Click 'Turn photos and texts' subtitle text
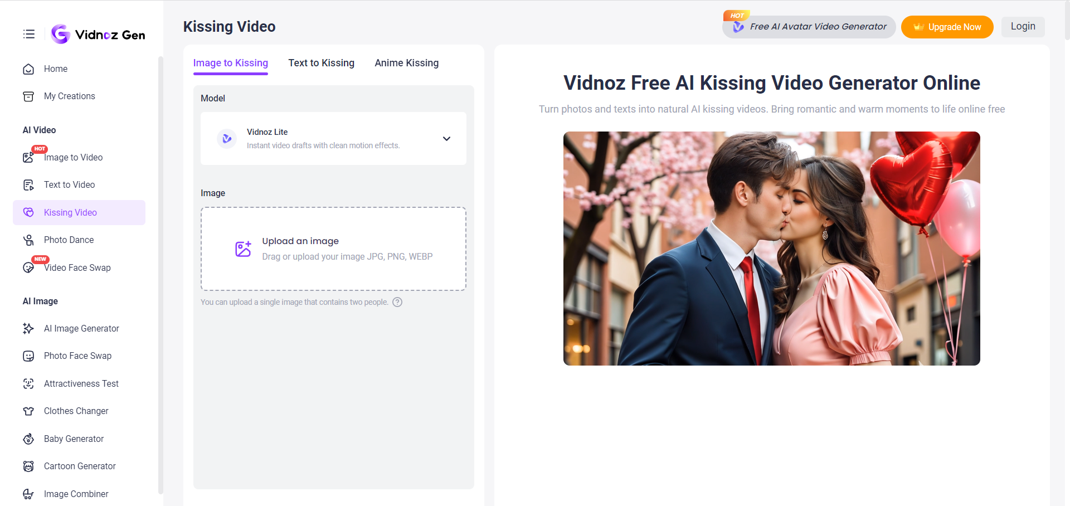Viewport: 1070px width, 506px height. point(771,109)
